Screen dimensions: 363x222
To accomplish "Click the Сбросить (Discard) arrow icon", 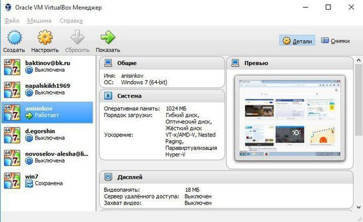I will click(x=77, y=37).
